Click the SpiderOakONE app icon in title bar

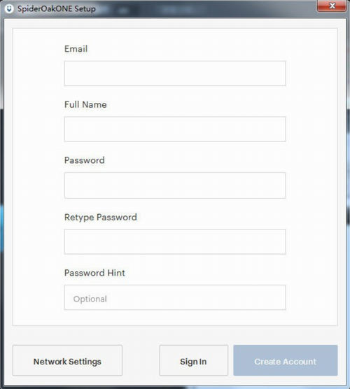click(x=9, y=9)
